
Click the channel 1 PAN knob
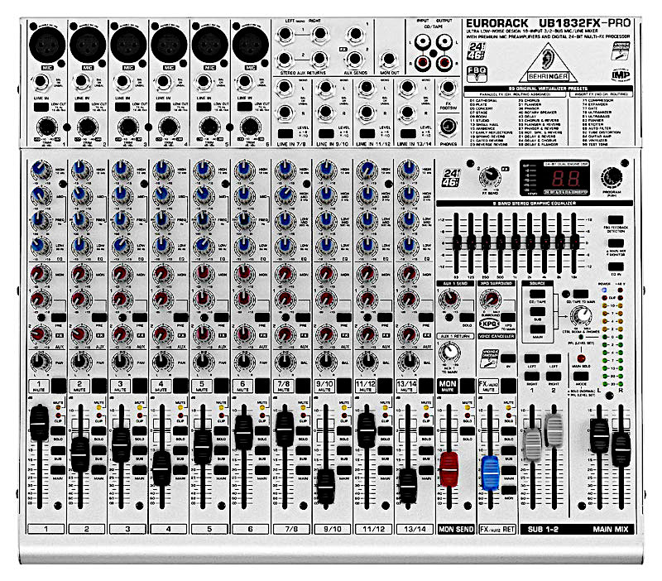click(40, 362)
